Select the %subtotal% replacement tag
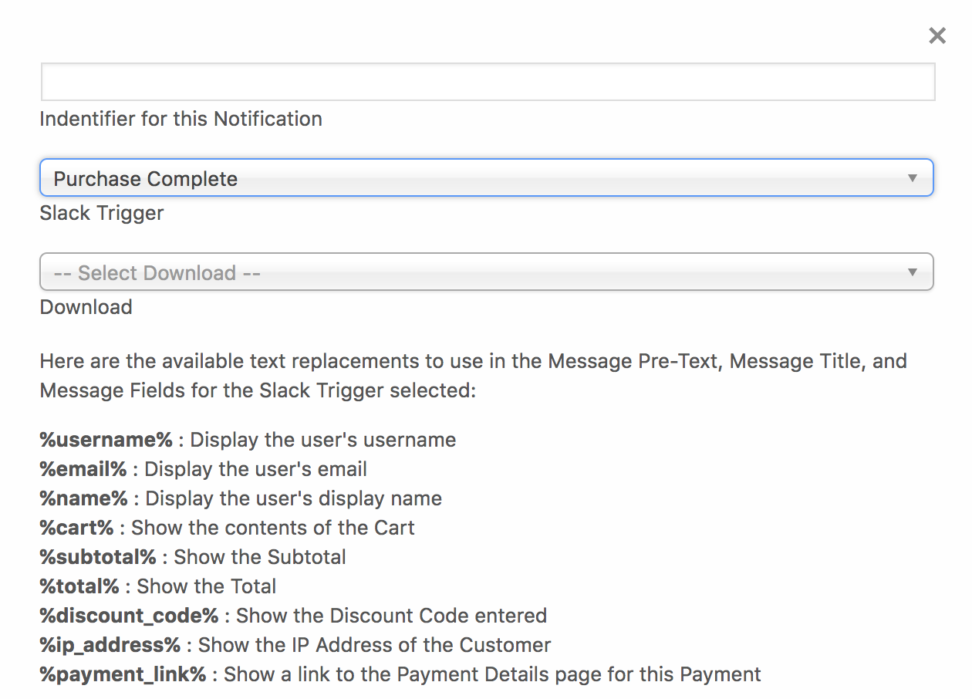The width and height of the screenshot is (972, 699). [x=98, y=557]
